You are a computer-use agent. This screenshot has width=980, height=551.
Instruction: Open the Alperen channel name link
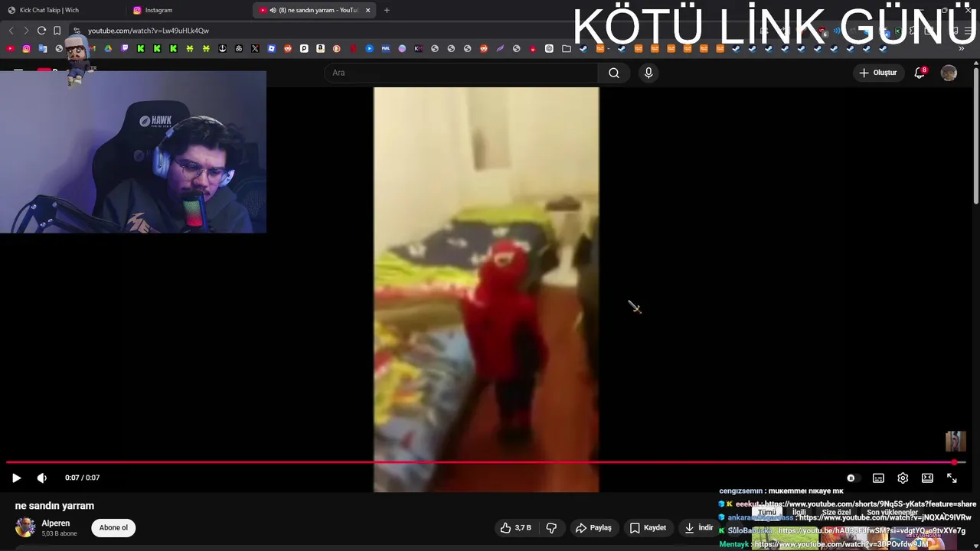[x=56, y=523]
